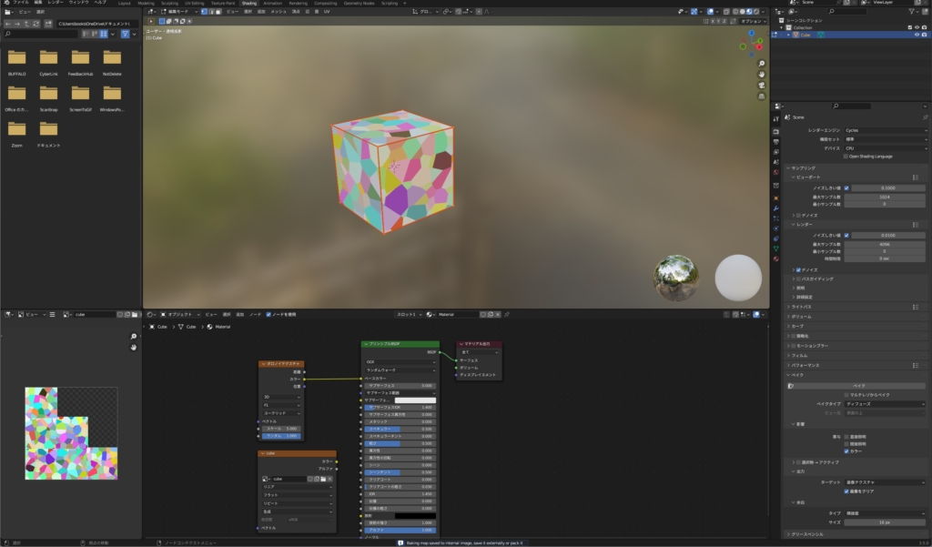
Task: Open the レンダー menu
Action: point(56,3)
